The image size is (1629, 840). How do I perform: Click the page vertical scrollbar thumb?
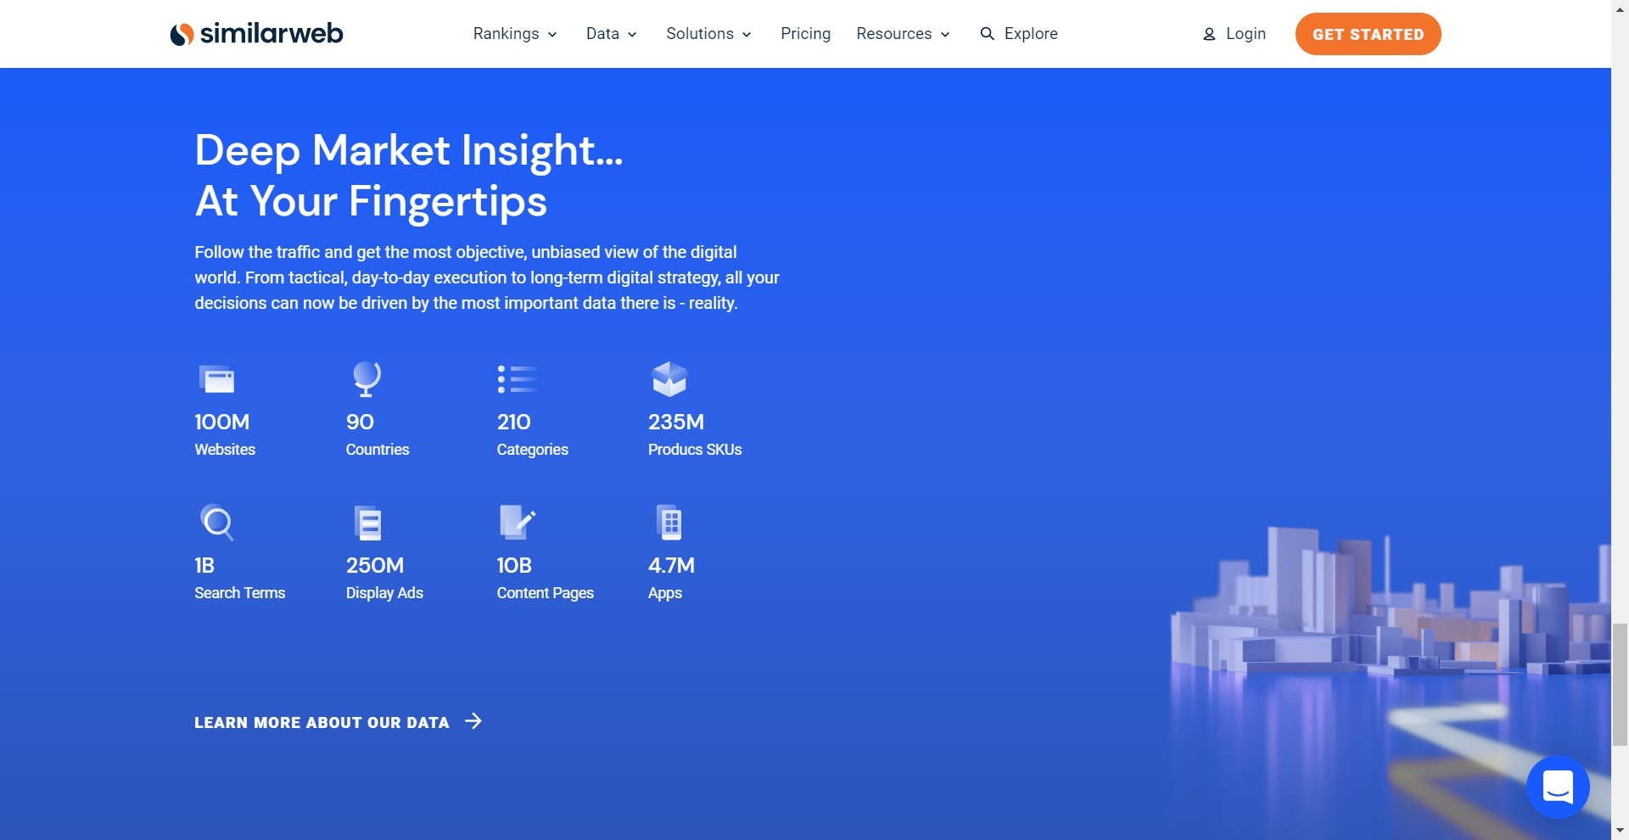[x=1620, y=684]
